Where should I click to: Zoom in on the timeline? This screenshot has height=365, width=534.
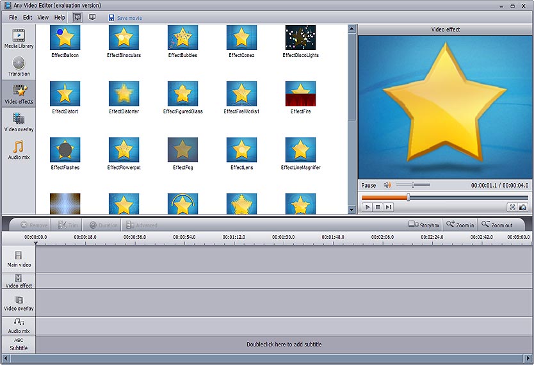click(x=460, y=225)
